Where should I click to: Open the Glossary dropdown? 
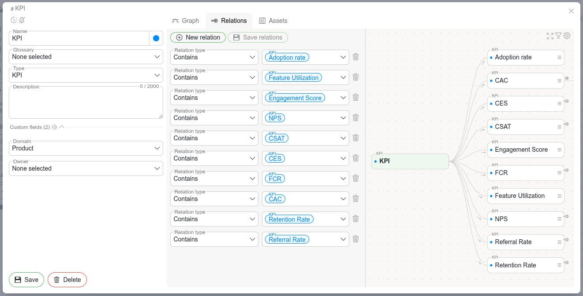pyautogui.click(x=86, y=57)
